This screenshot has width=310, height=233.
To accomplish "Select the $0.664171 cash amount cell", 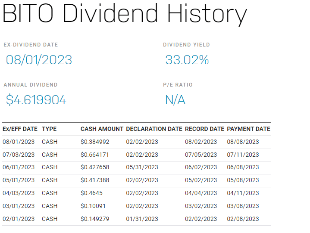I will pos(94,155).
